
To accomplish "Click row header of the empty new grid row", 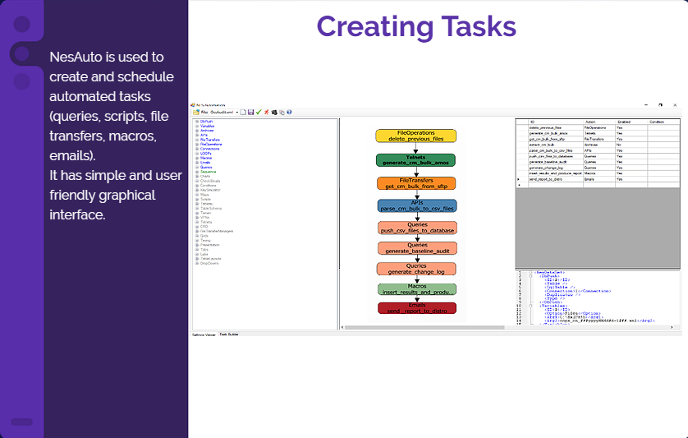I will tap(521, 185).
